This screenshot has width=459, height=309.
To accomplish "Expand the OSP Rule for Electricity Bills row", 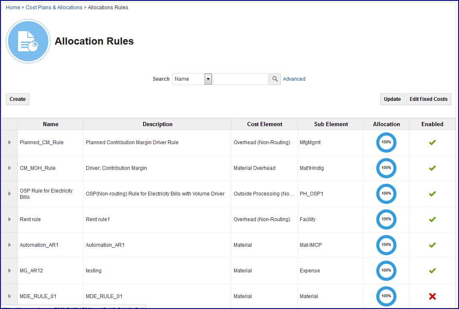I will coord(9,193).
